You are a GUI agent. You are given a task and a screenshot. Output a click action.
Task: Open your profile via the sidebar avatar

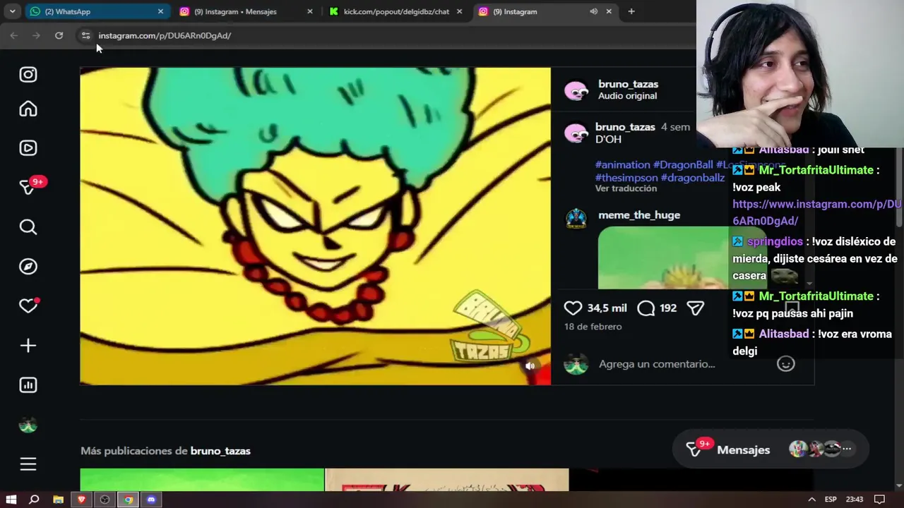[x=28, y=425]
